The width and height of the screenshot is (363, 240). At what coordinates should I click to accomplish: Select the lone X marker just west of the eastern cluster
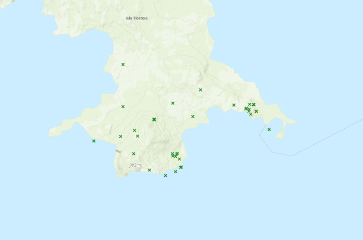234,105
